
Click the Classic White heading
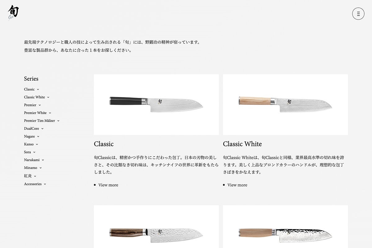[242, 144]
